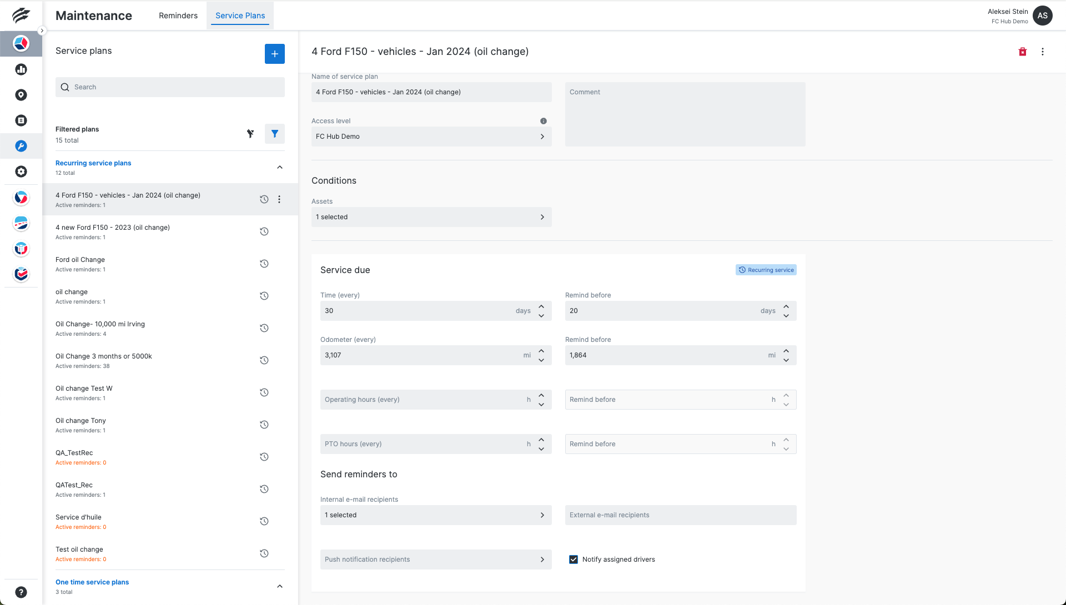Open Internal e-mail recipients selector
1066x605 pixels.
click(436, 515)
